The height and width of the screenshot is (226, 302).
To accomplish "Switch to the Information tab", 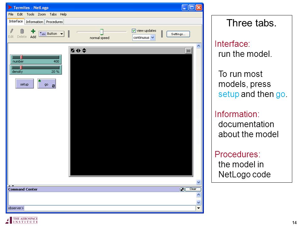I will (35, 22).
